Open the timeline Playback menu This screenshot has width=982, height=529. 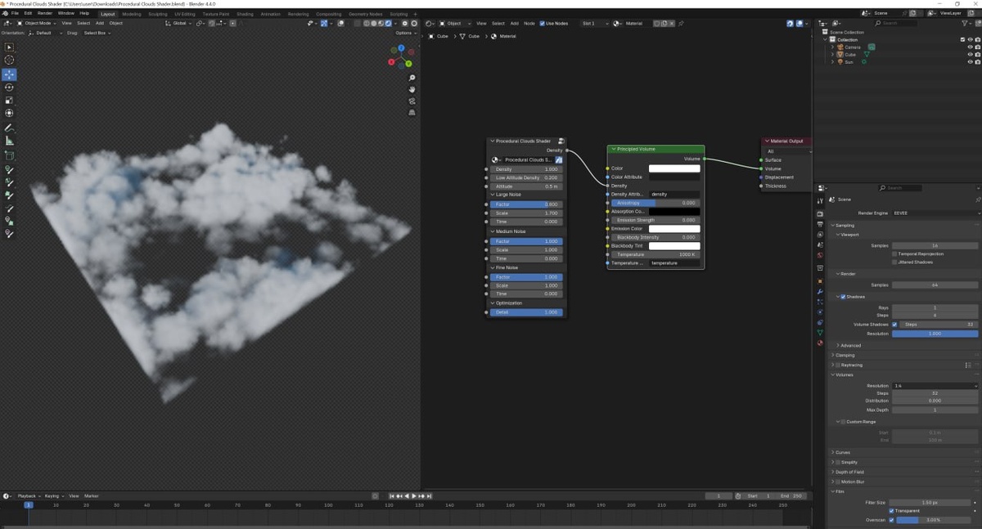tap(27, 495)
